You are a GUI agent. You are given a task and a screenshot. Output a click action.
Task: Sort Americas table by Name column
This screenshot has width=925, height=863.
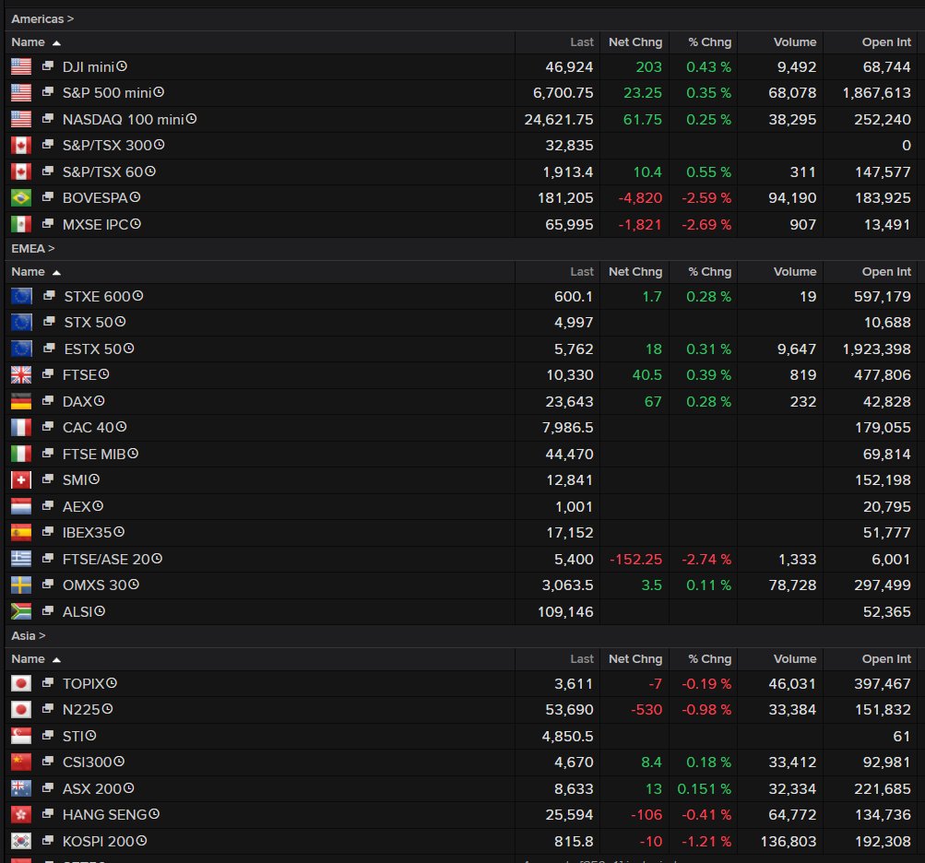click(35, 41)
